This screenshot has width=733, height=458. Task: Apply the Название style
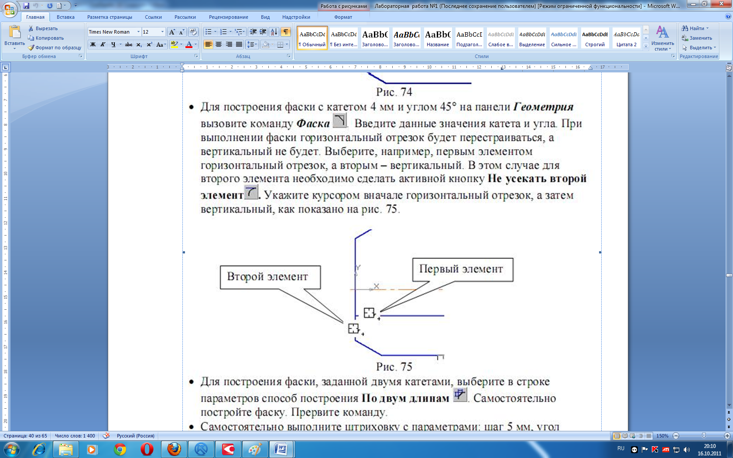438,38
